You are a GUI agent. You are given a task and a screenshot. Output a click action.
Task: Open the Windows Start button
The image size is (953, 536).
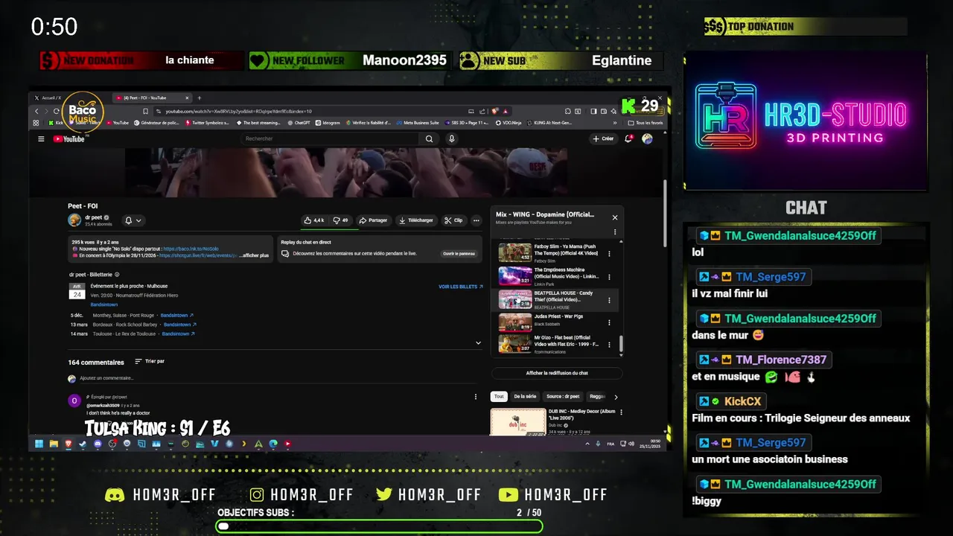click(39, 444)
